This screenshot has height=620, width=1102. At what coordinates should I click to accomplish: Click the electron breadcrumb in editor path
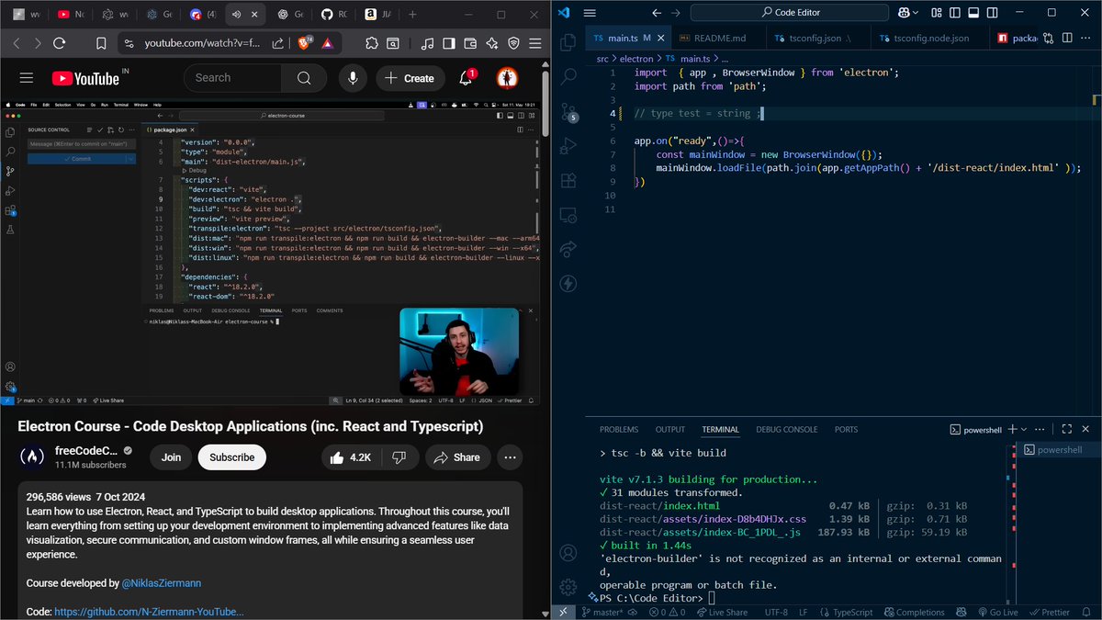point(636,58)
